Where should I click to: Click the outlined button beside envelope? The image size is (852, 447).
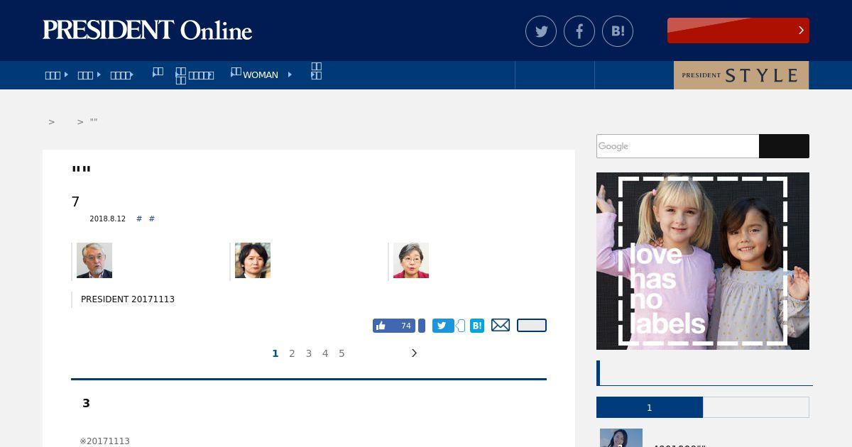[x=532, y=325]
